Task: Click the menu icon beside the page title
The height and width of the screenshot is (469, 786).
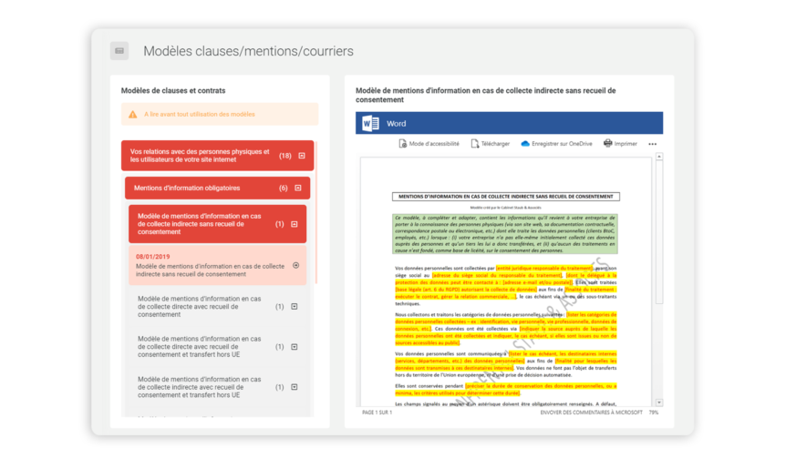Action: pos(119,51)
